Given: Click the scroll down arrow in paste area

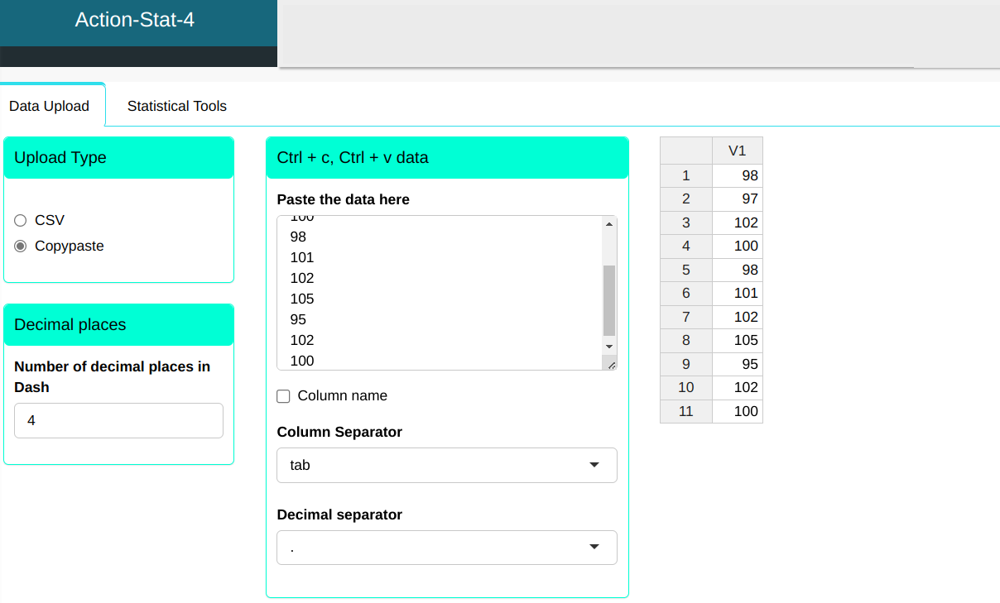Looking at the screenshot, I should tap(609, 346).
